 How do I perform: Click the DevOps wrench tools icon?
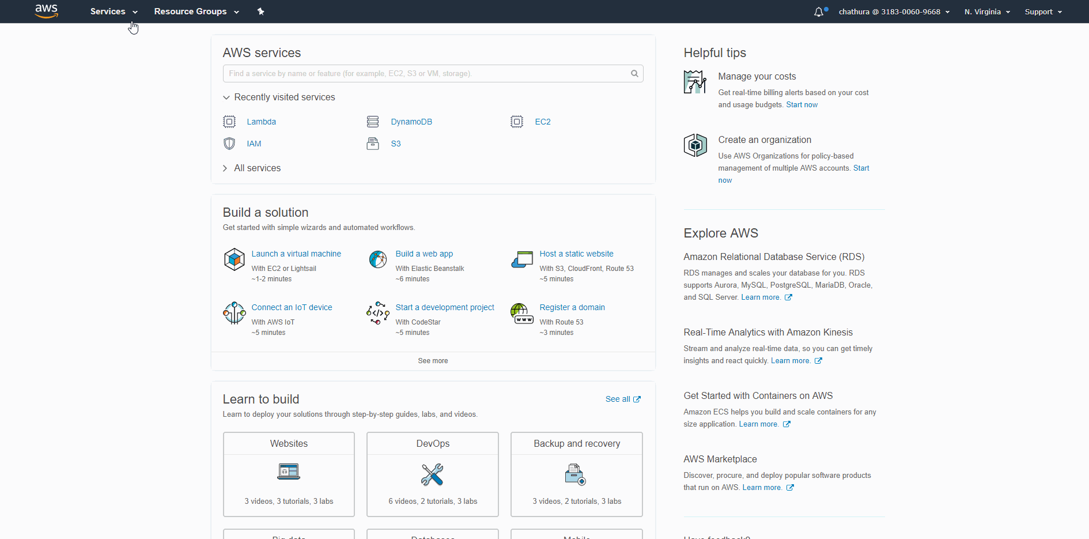point(432,474)
